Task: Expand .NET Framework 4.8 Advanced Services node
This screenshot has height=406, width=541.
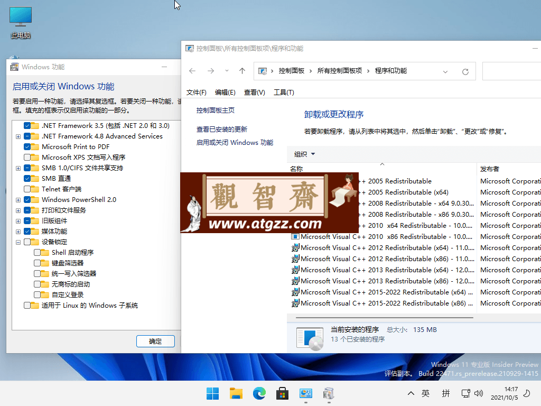Action: [x=18, y=136]
